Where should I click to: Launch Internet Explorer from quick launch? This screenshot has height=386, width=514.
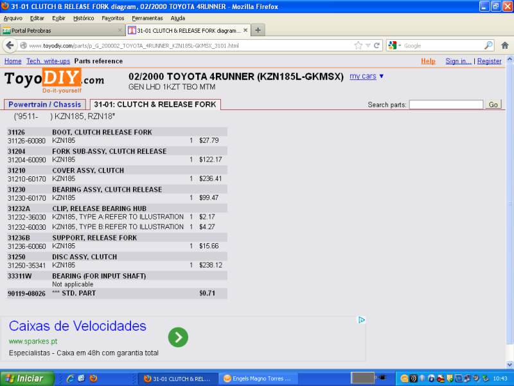70,378
